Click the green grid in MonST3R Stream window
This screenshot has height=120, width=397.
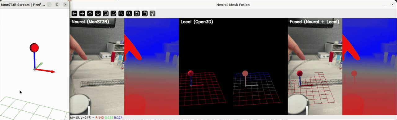(34, 108)
